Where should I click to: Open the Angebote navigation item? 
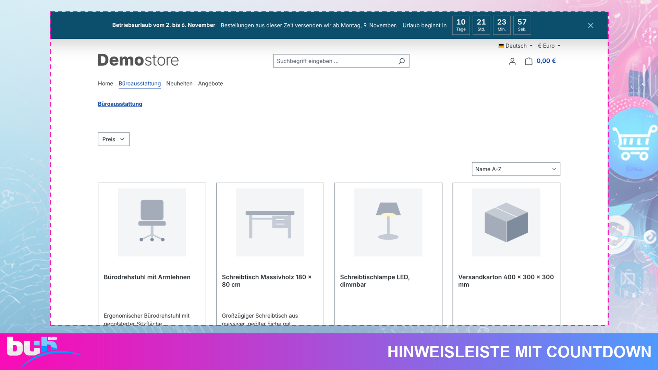[210, 84]
